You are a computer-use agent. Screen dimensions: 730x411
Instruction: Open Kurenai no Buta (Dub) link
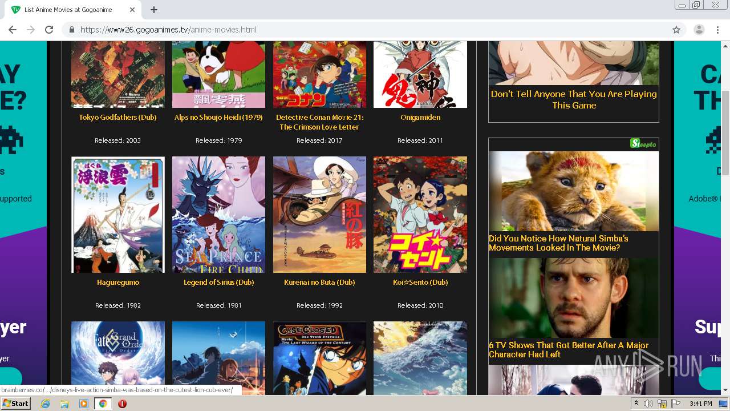(319, 282)
